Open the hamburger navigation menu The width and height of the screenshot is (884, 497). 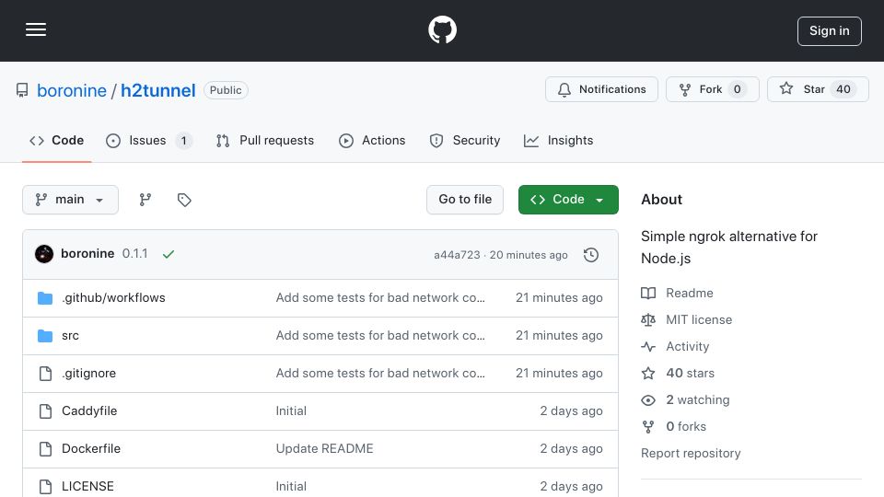(36, 29)
